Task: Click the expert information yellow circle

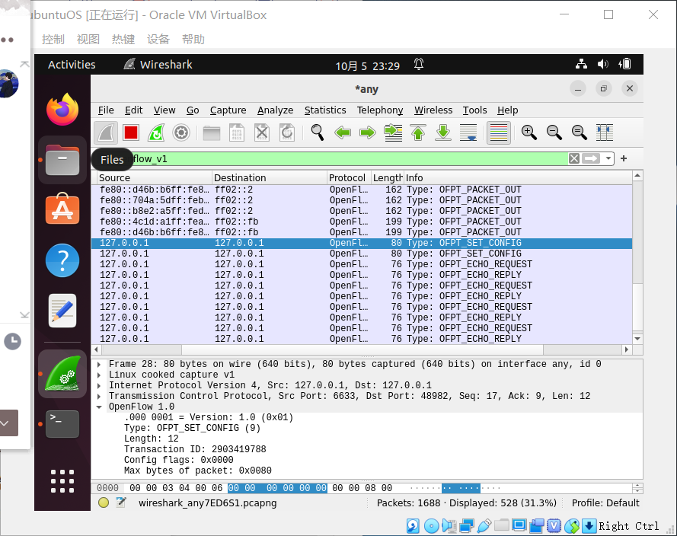Action: pyautogui.click(x=104, y=502)
